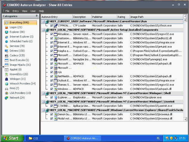Click the 07:51 system clock
The height and width of the screenshot is (142, 189).
point(182,138)
